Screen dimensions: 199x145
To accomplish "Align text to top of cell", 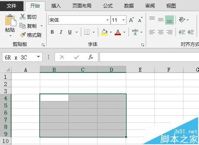I will coord(152,19).
